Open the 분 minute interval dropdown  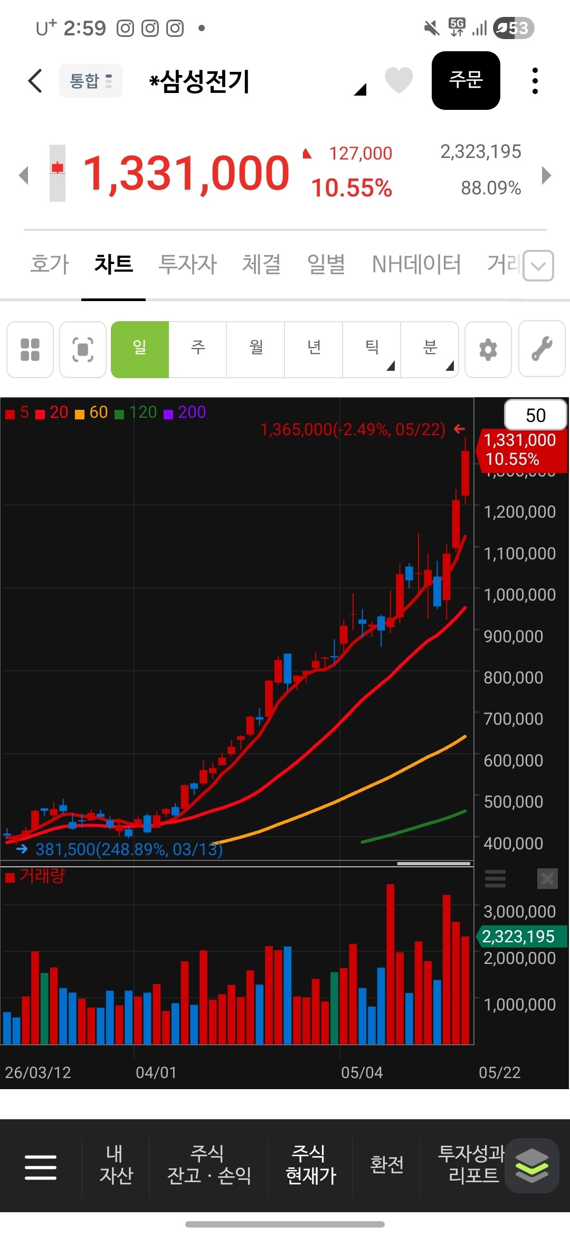point(430,349)
